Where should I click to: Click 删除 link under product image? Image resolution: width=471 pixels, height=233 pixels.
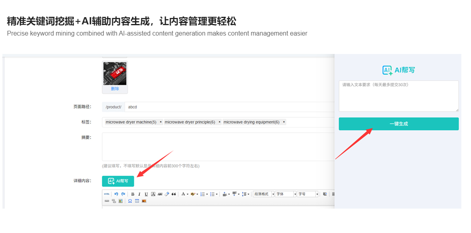[115, 89]
